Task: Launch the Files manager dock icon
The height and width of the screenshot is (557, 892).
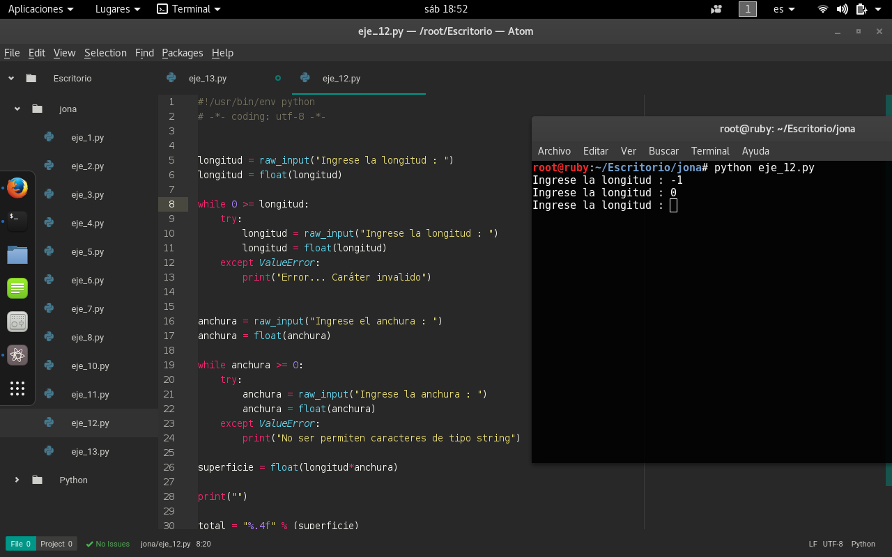Action: (17, 255)
